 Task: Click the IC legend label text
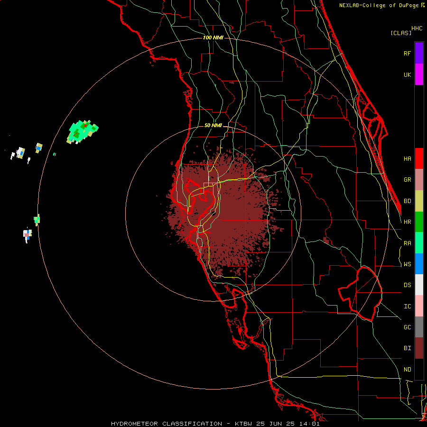coord(407,306)
